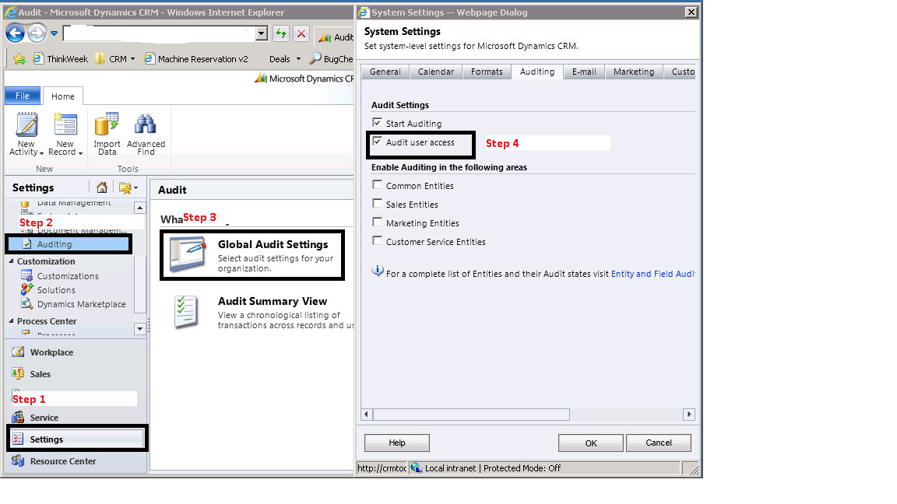This screenshot has width=897, height=504.
Task: Open the File ribbon tab
Action: (23, 96)
